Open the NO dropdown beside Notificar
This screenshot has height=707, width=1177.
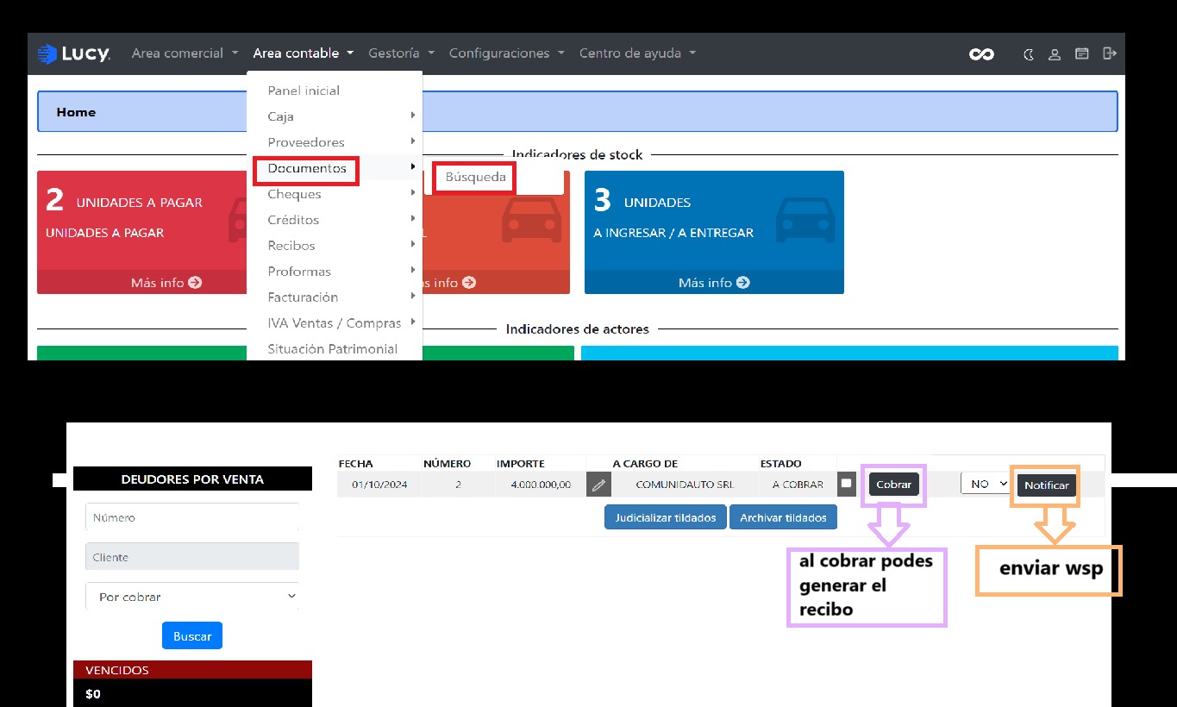[985, 485]
